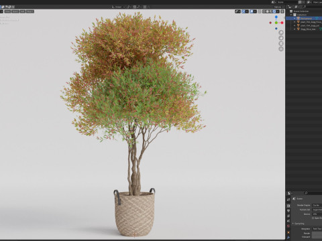Open object type visibility popover
Image resolution: width=322 pixels, height=241 pixels.
pyautogui.click(x=237, y=11)
